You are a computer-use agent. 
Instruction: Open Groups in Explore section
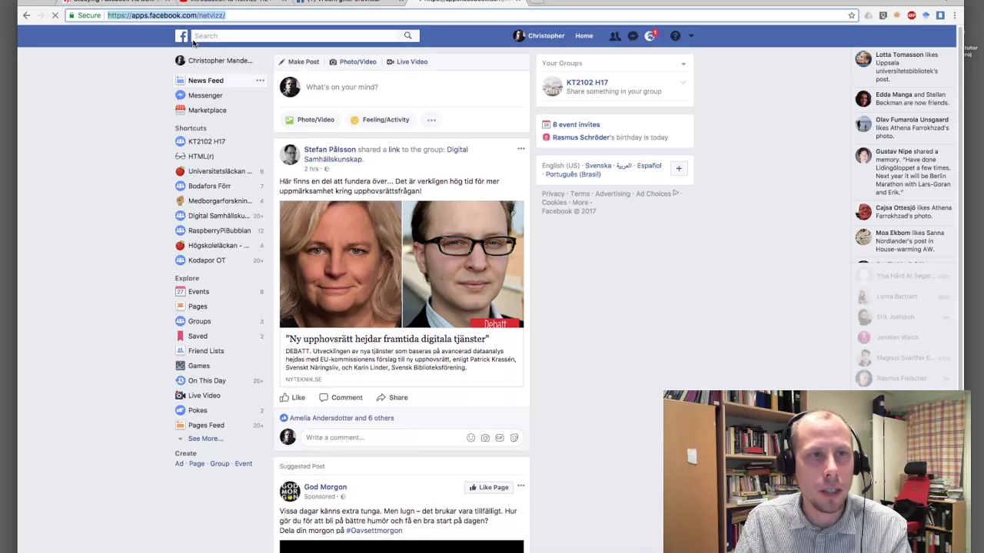(x=199, y=321)
